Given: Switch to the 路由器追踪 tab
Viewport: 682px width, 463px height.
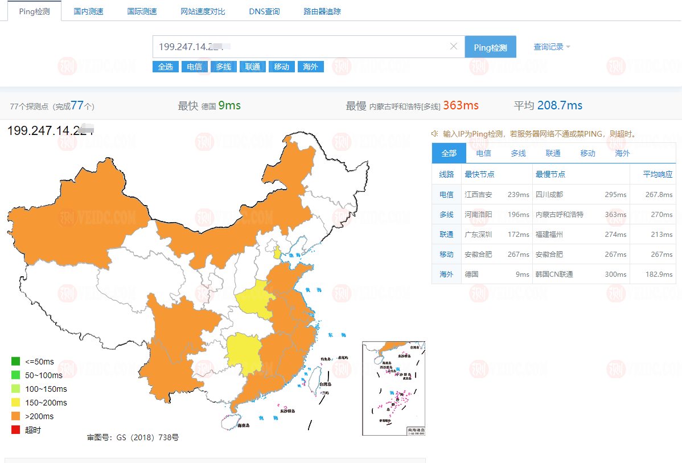Looking at the screenshot, I should pyautogui.click(x=322, y=10).
